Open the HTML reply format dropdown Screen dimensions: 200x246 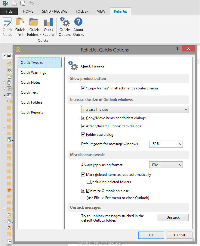point(166,165)
